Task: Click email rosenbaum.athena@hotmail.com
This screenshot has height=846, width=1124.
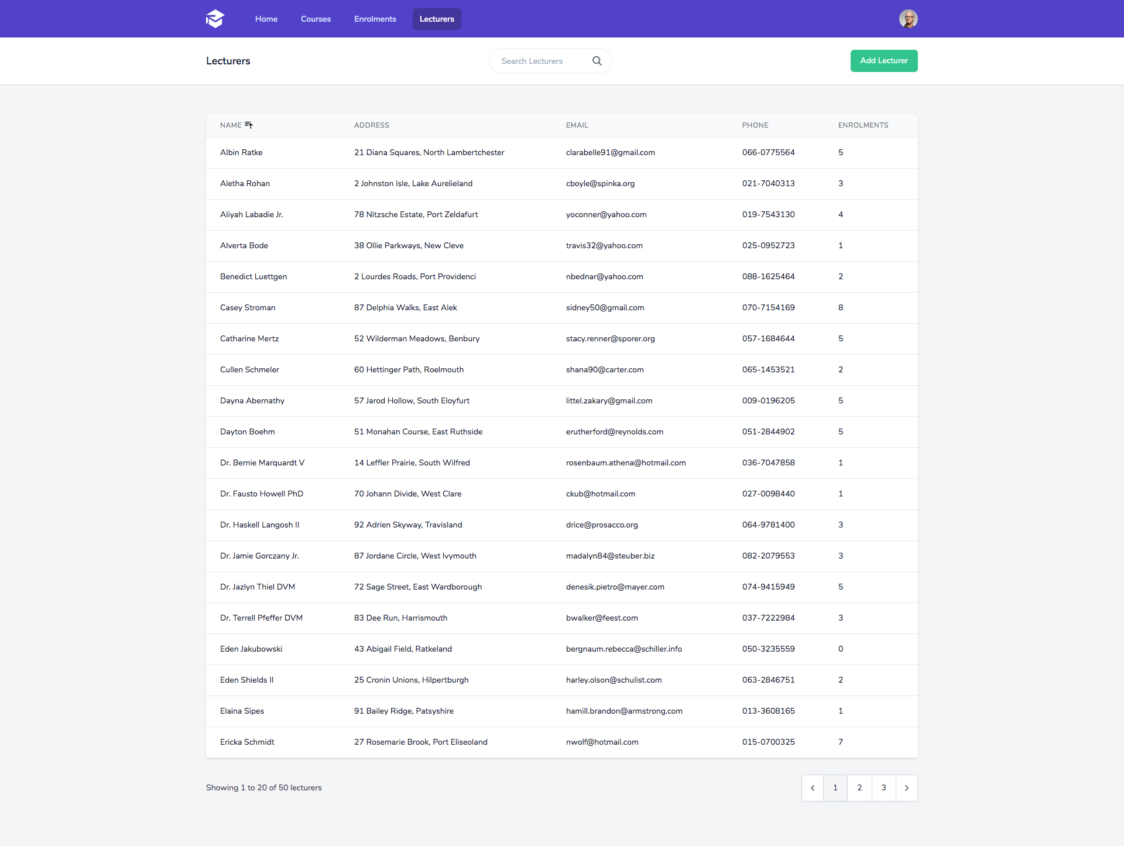Action: pyautogui.click(x=626, y=463)
